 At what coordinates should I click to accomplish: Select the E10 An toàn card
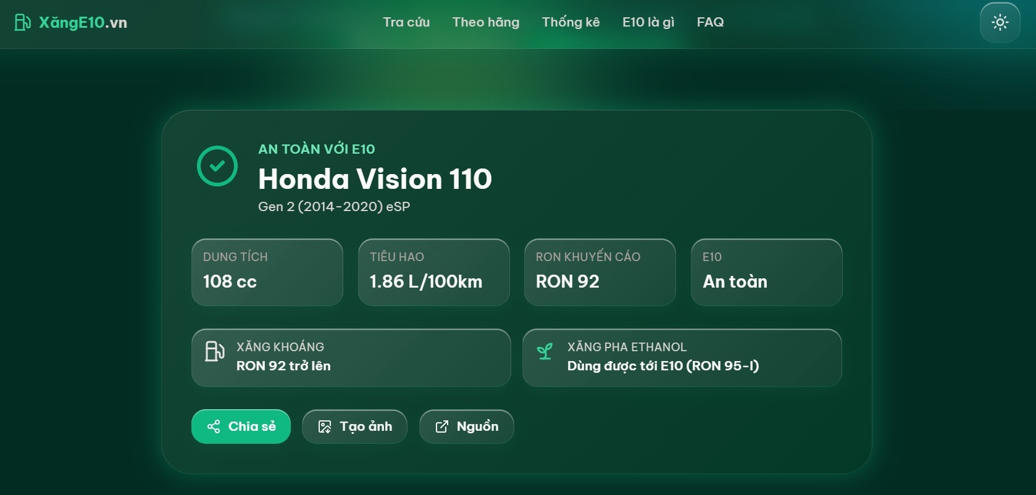(767, 272)
